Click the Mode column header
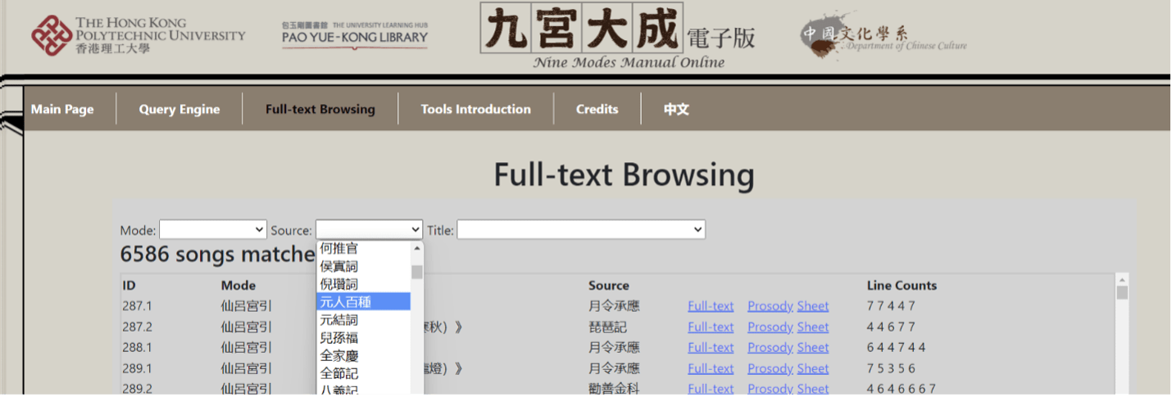The width and height of the screenshot is (1172, 397). click(x=238, y=286)
